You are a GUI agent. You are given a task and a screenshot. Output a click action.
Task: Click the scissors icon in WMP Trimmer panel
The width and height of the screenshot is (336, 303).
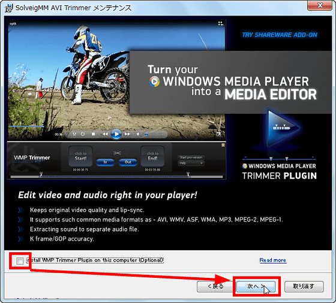coord(117,153)
